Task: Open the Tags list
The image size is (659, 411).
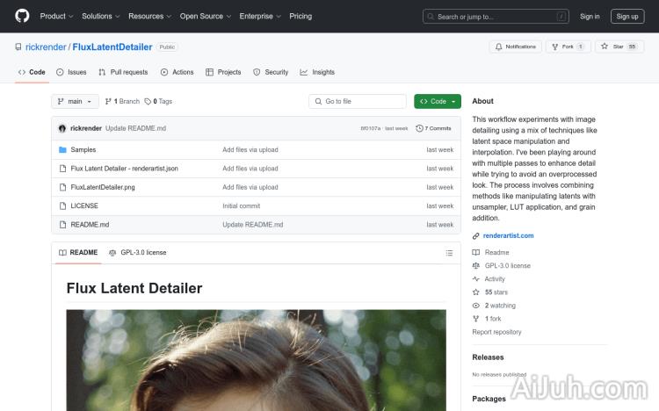Action: click(x=159, y=102)
